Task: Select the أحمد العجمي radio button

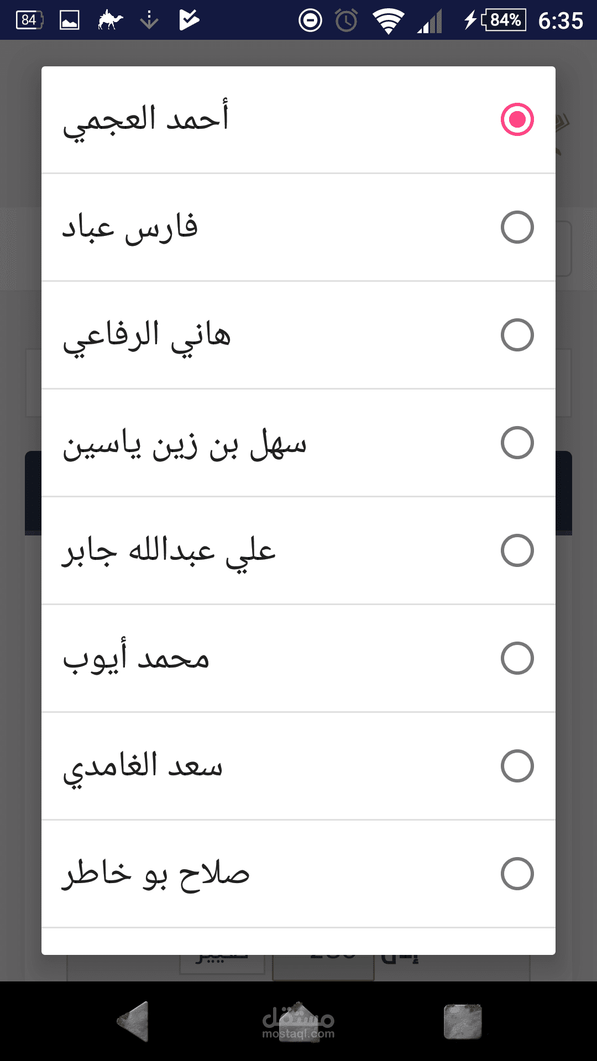Action: click(517, 119)
